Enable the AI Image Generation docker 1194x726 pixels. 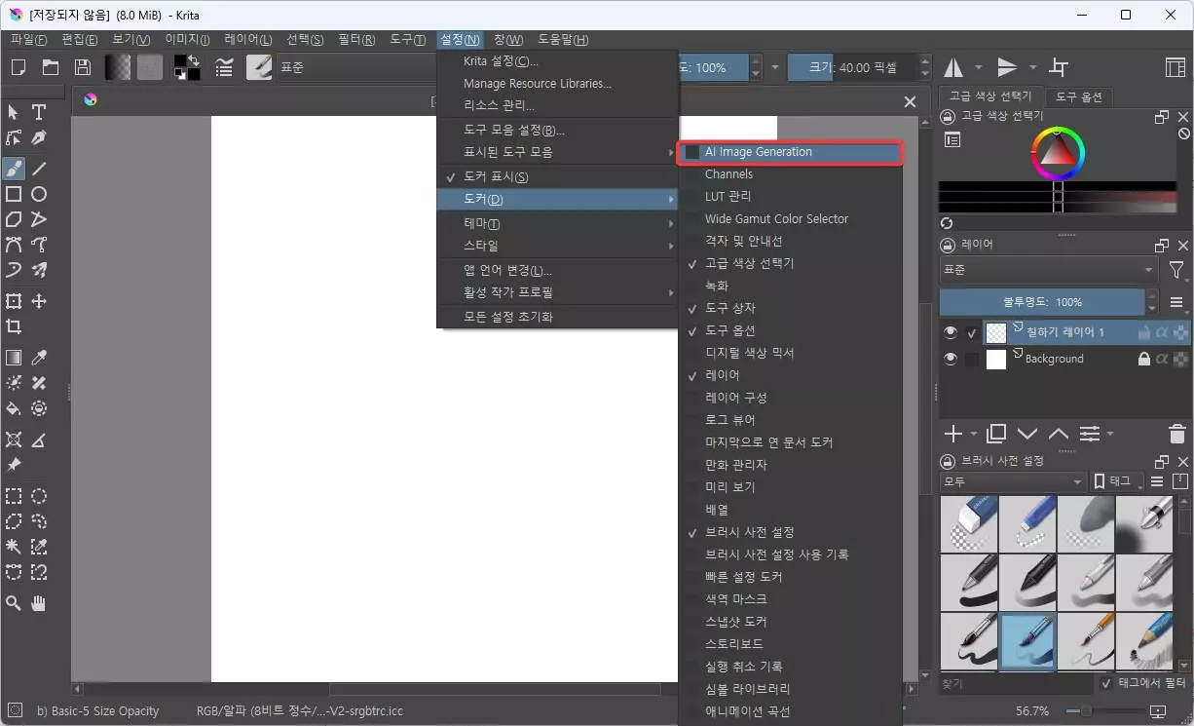[x=760, y=152]
